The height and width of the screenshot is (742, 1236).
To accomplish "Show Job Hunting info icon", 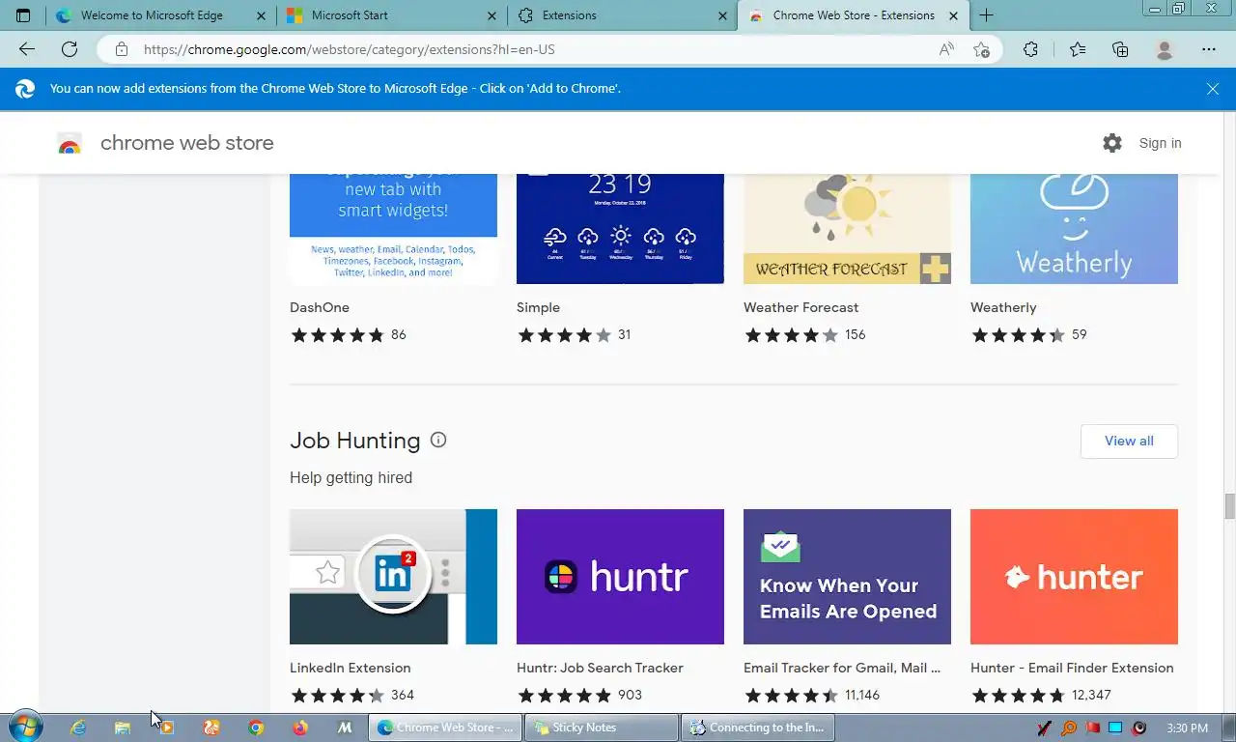I will point(438,440).
